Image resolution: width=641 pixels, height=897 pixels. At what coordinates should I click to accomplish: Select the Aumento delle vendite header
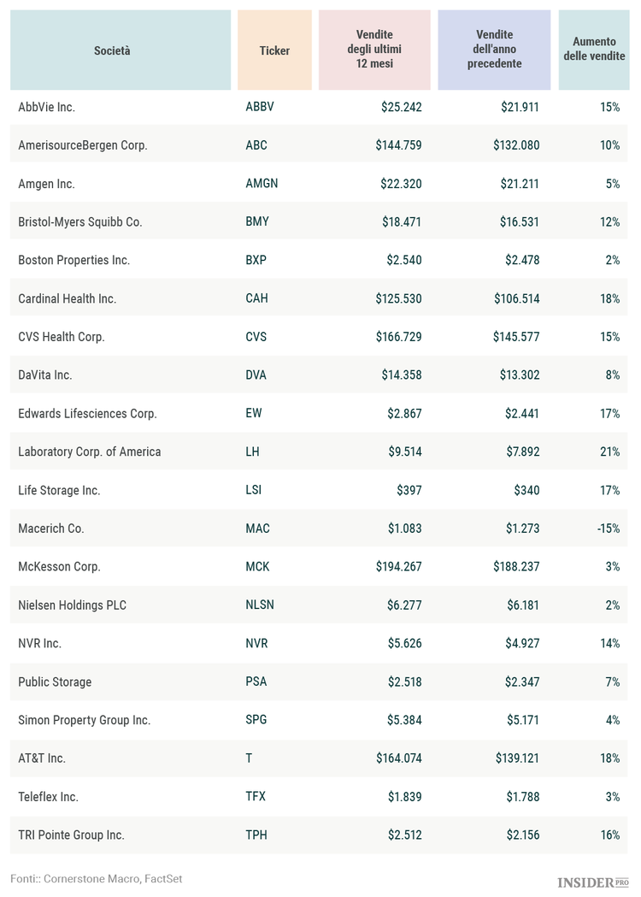pos(594,50)
